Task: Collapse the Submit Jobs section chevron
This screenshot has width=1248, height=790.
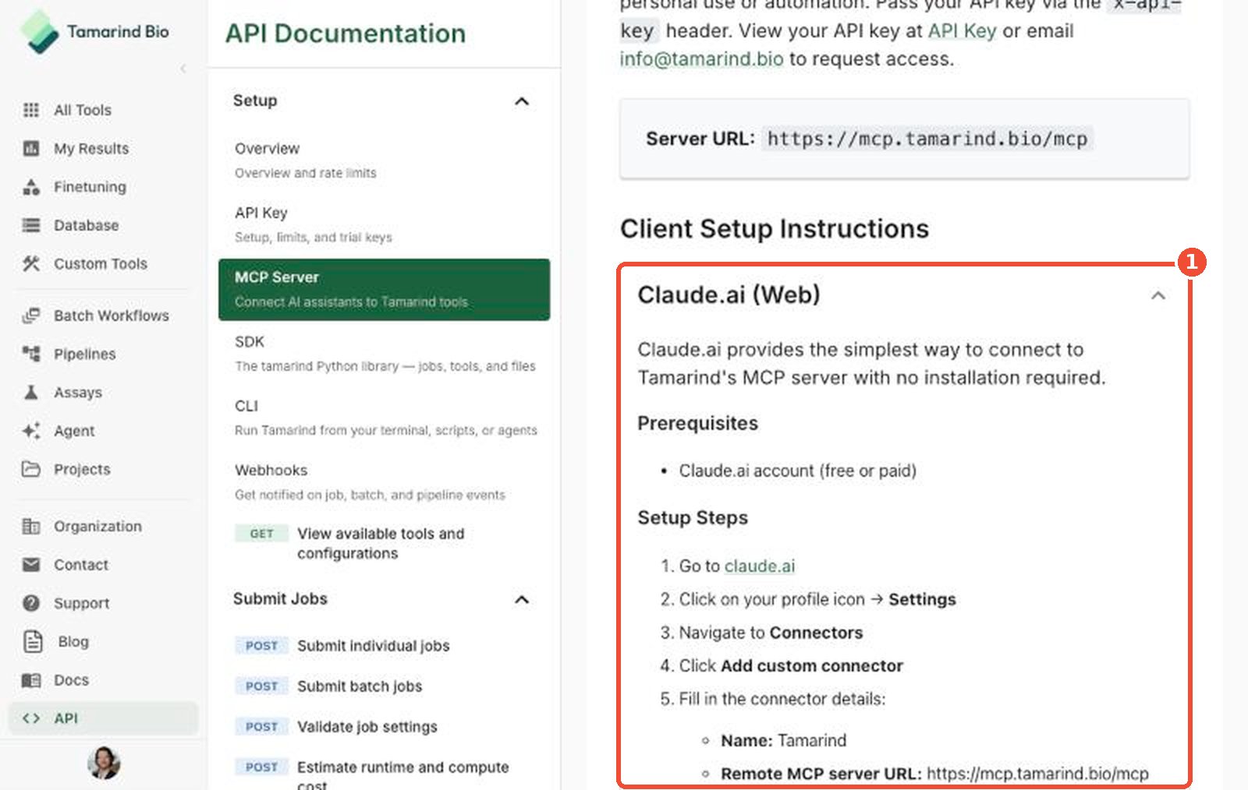Action: (522, 599)
